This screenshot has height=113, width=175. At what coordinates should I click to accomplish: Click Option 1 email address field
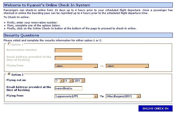[x=69, y=58]
